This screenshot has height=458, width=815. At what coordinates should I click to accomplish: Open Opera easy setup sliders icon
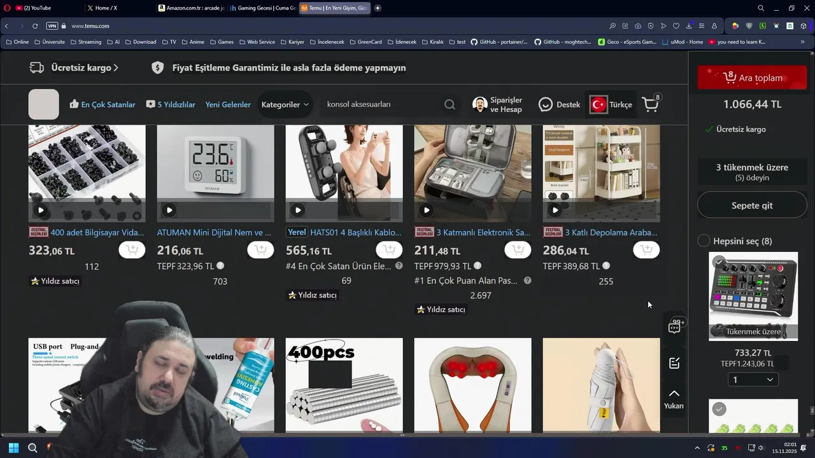(702, 26)
